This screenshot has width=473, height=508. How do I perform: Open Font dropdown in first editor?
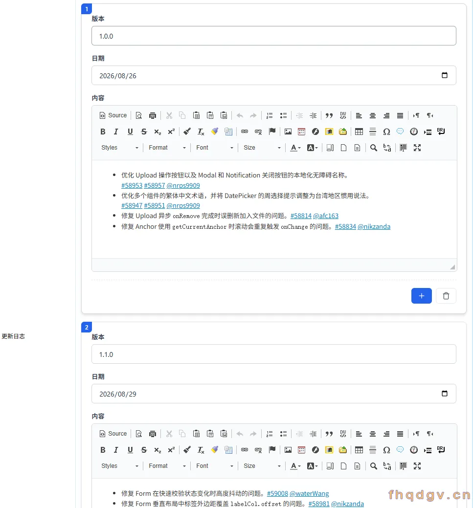tap(214, 148)
